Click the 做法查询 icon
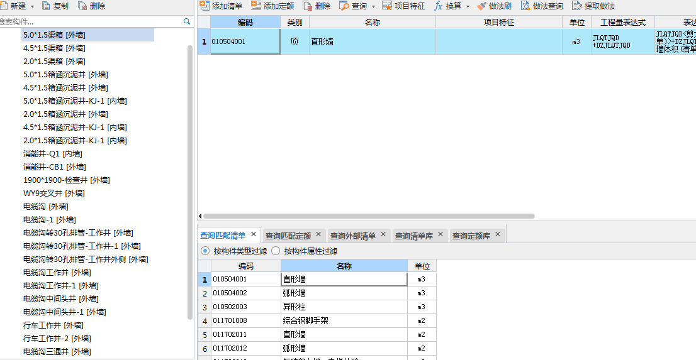 pos(525,6)
